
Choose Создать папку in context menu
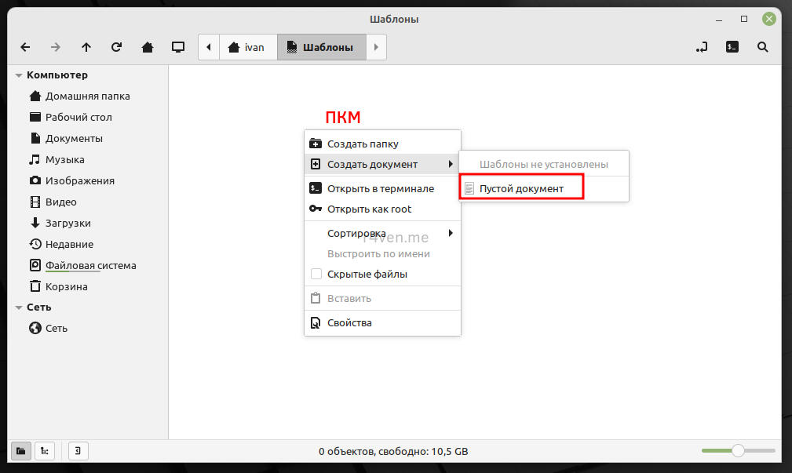click(x=363, y=144)
